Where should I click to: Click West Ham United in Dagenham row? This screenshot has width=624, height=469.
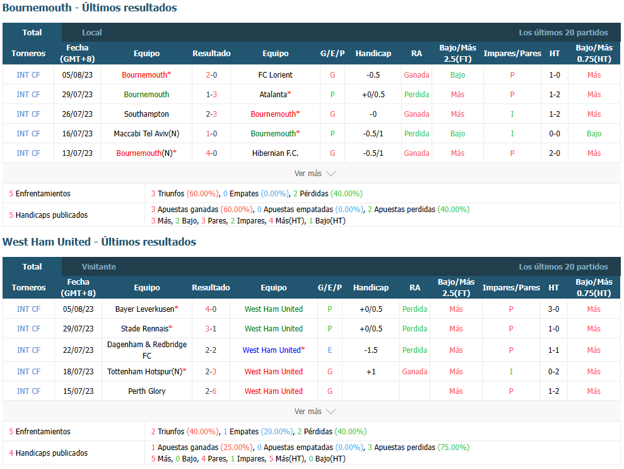click(273, 350)
